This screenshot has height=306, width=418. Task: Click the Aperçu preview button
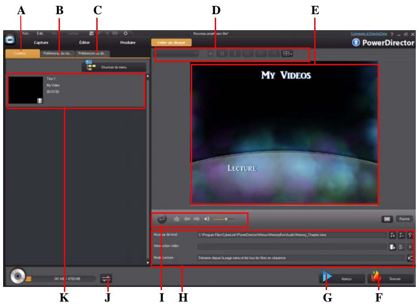tap(342, 279)
